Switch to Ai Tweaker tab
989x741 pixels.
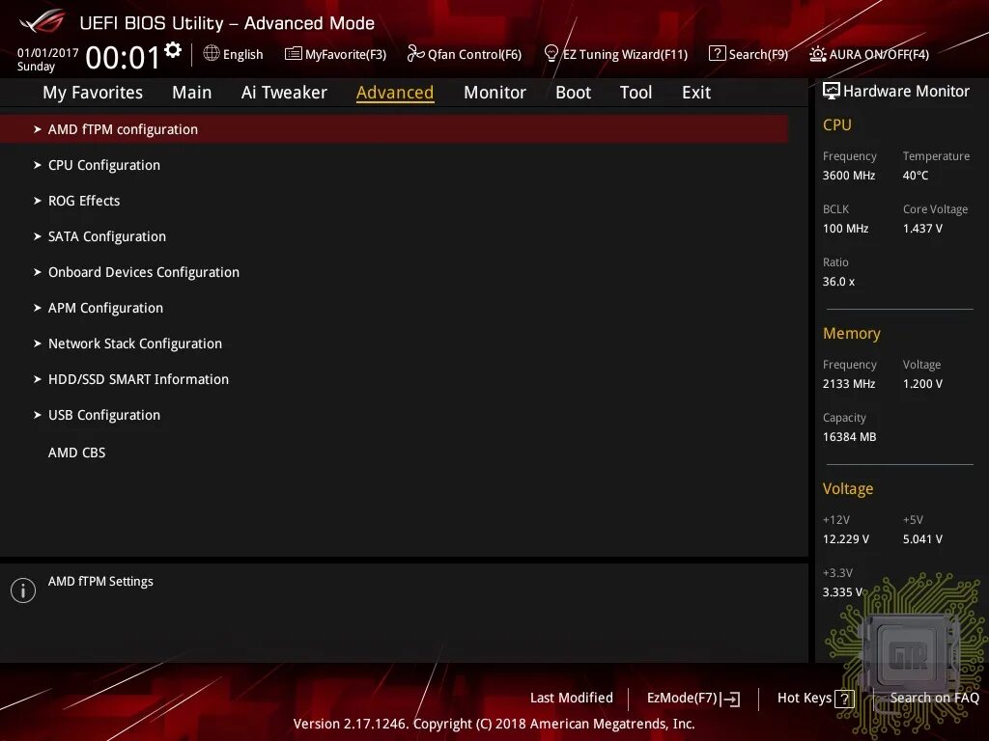[x=284, y=93]
